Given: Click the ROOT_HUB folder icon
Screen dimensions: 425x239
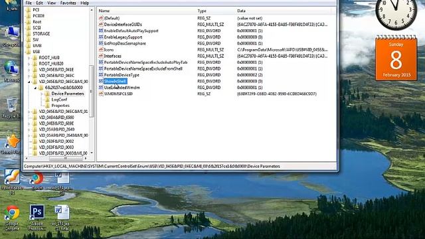Looking at the screenshot, I should click(x=35, y=58).
